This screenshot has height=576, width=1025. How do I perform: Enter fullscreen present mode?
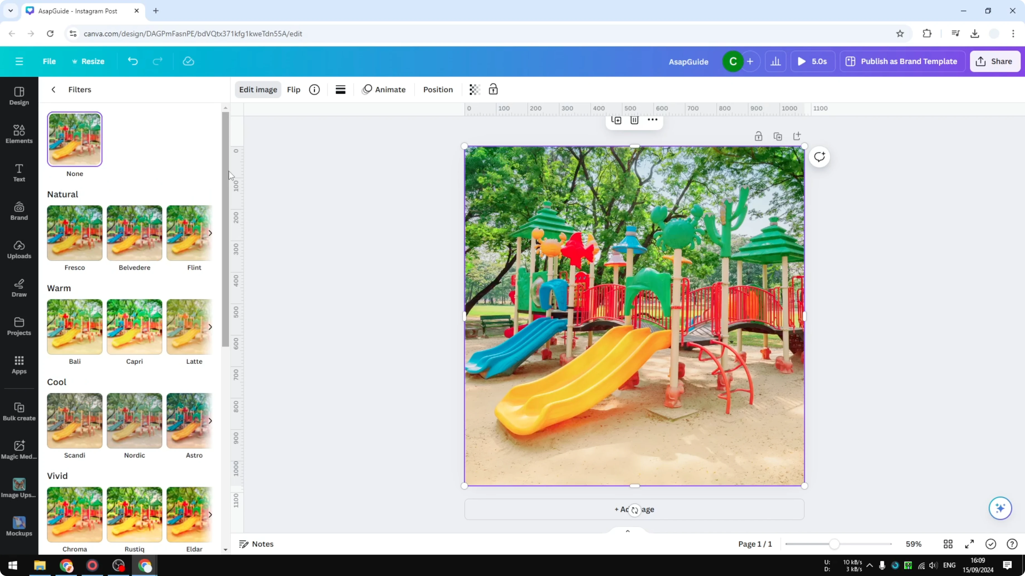[x=970, y=544]
